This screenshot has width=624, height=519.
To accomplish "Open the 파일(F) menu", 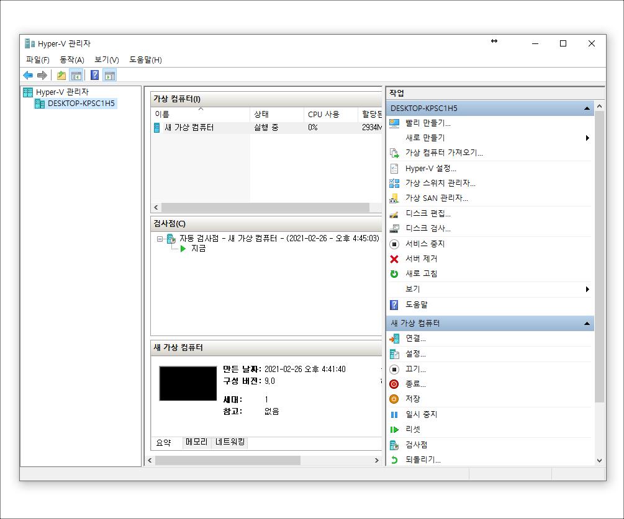I will [37, 60].
